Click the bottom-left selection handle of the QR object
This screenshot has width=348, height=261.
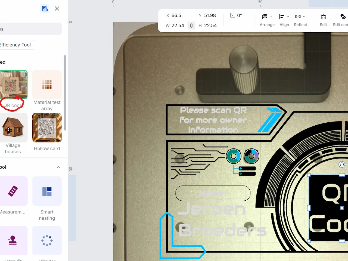point(309,241)
